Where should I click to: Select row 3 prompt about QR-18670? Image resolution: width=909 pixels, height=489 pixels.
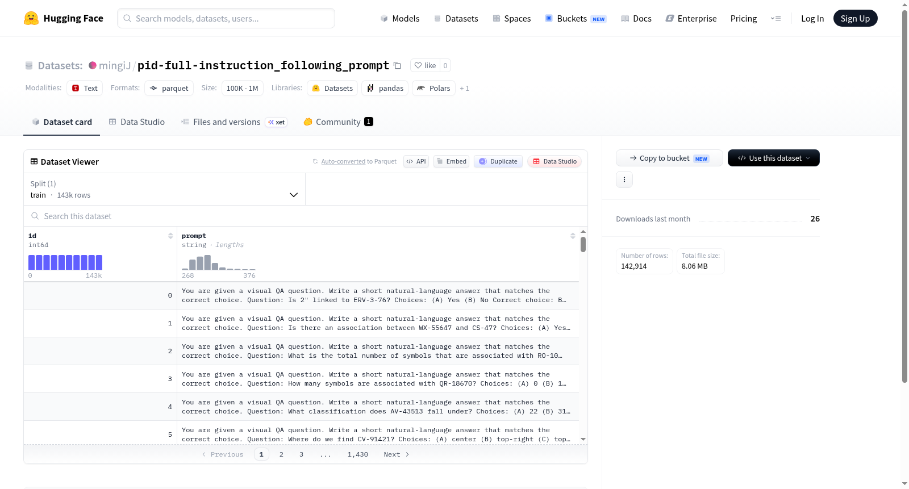click(378, 379)
